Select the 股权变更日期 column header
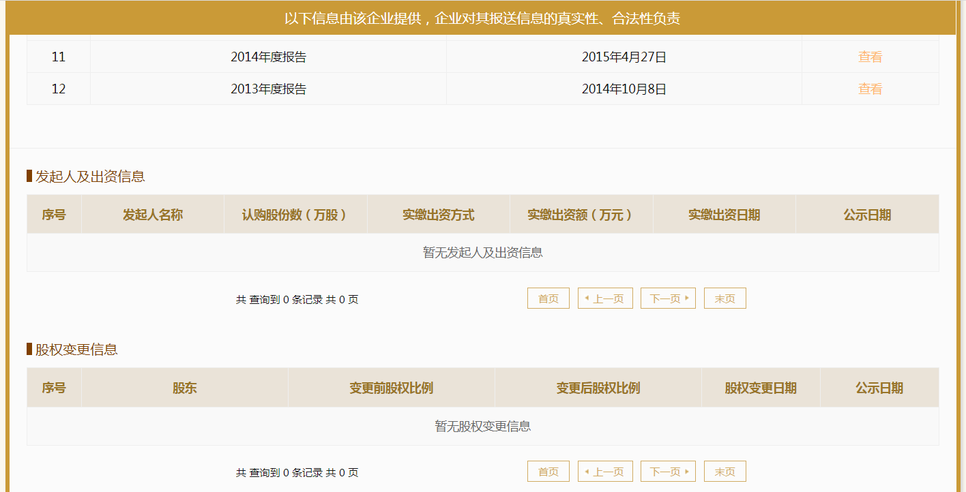The height and width of the screenshot is (492, 966). pyautogui.click(x=760, y=388)
